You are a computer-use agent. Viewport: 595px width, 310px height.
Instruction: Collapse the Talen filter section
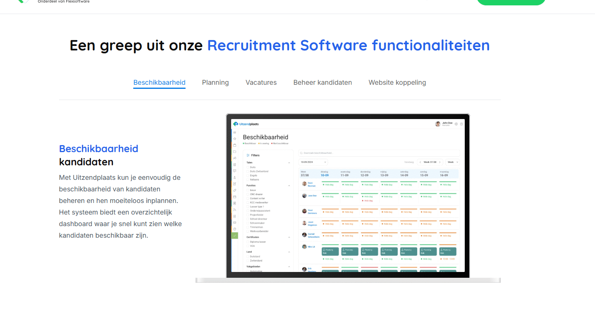tap(289, 163)
